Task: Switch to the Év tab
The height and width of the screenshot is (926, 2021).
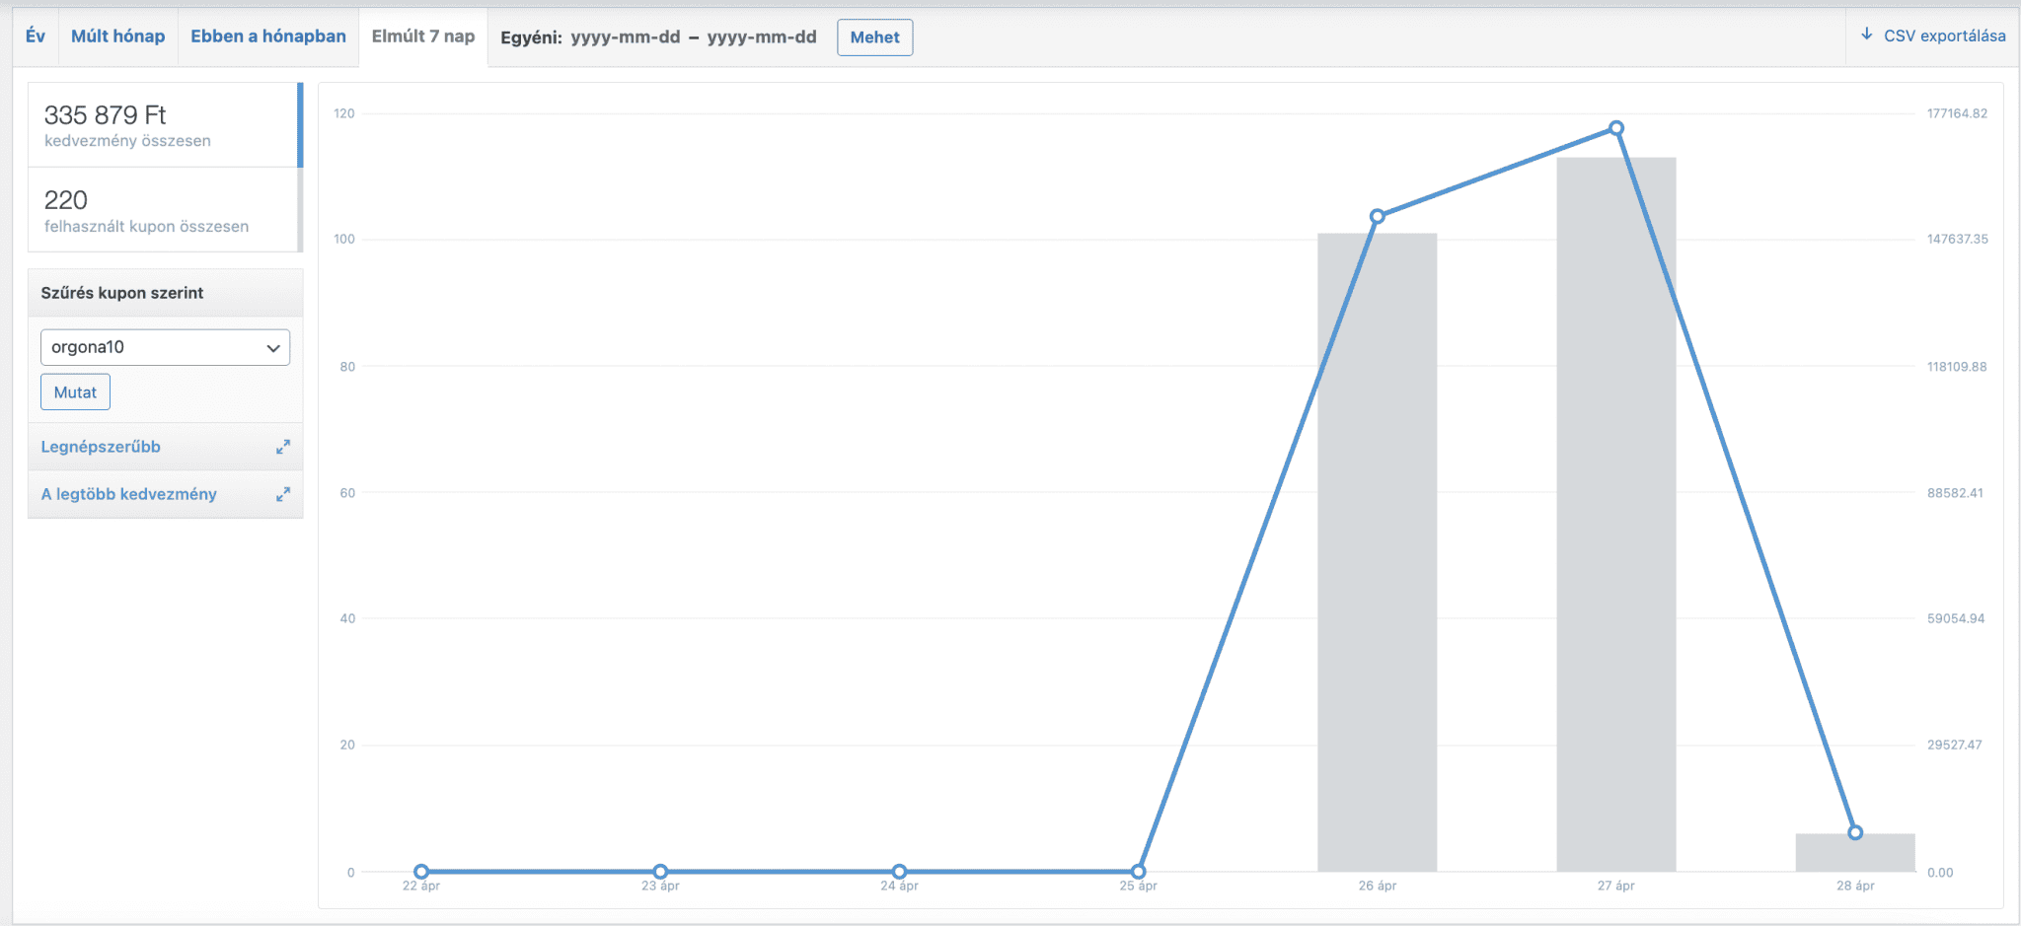Action: tap(36, 36)
